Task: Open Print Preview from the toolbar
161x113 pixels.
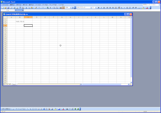Action: [x=17, y=8]
